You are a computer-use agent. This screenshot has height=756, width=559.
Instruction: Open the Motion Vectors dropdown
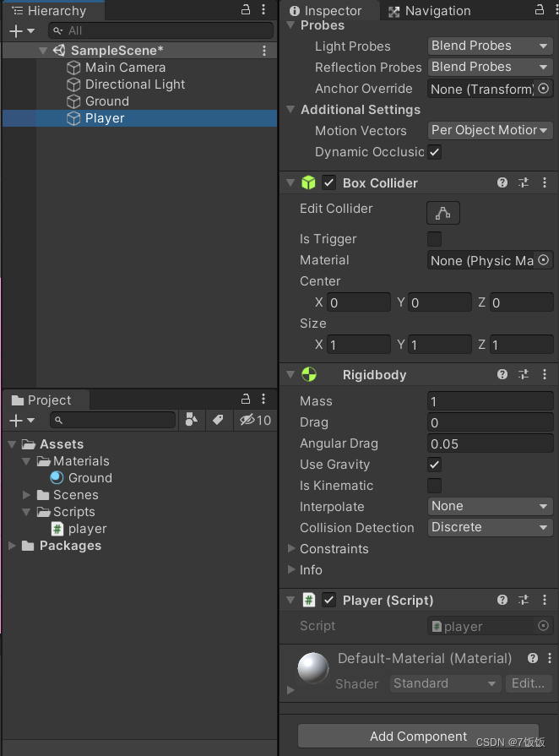coord(490,130)
